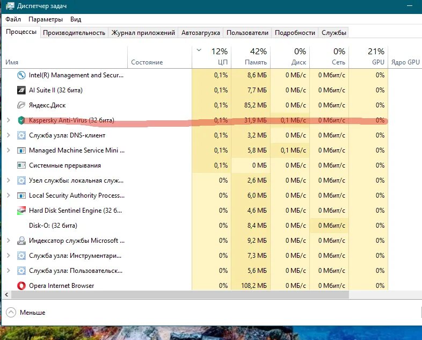Sort by the Состояние column header
Viewport: 422px width, 340px height.
(159, 57)
